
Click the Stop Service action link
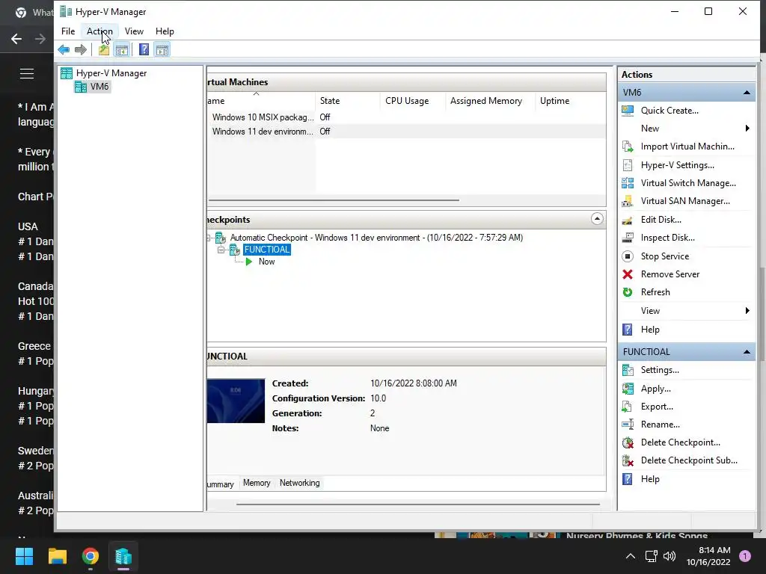tap(665, 256)
